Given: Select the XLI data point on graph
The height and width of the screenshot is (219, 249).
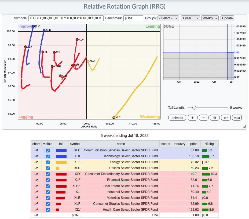Looking at the screenshot, I should point(54,52).
